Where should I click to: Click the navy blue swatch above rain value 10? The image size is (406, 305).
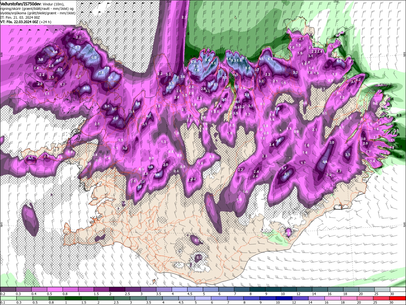[x=284, y=298]
